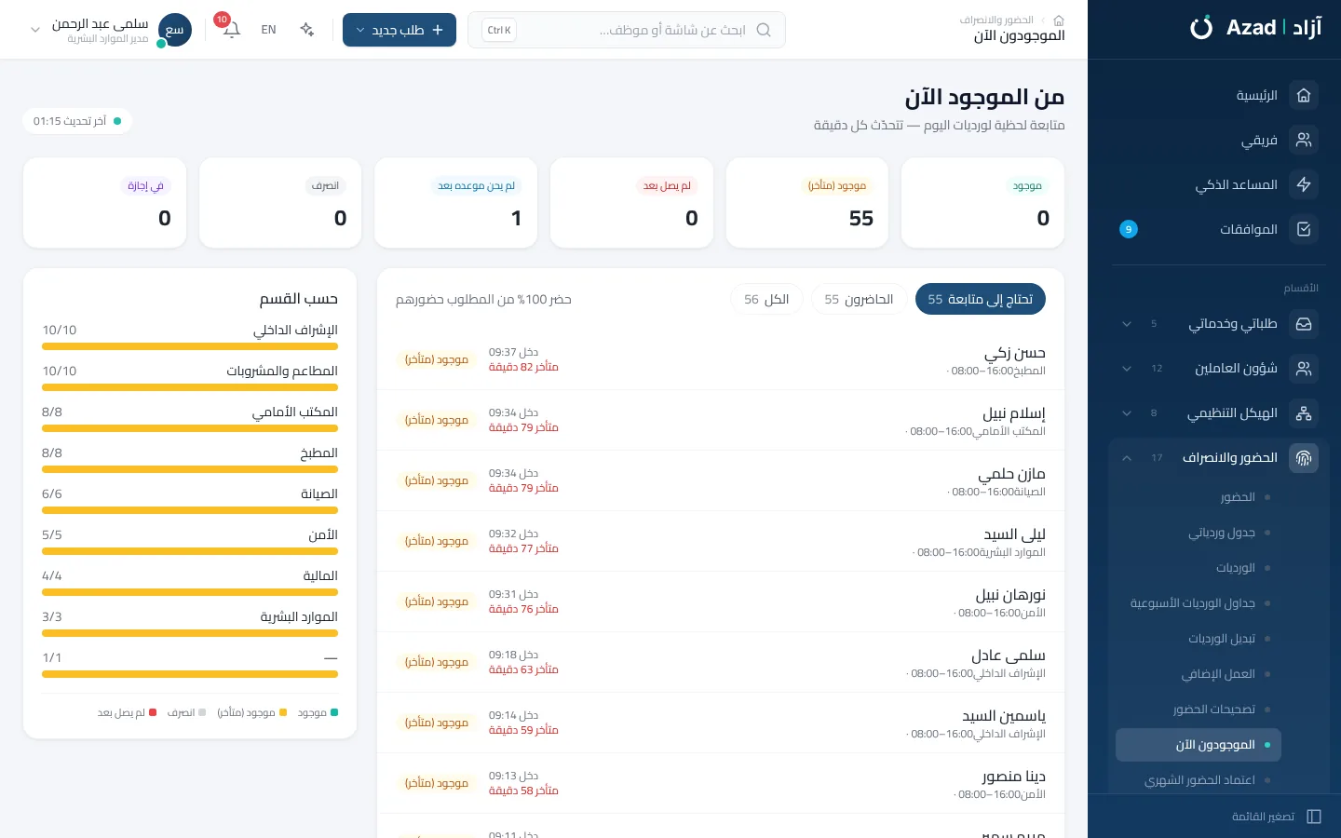This screenshot has width=1341, height=838.
Task: Open المساعد الذكي lightning icon
Action: coord(1304,184)
